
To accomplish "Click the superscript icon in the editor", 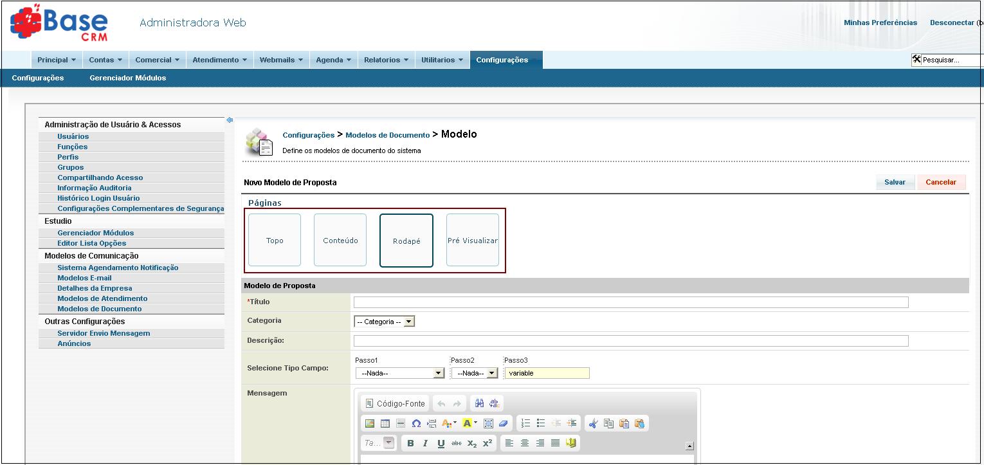I will point(486,443).
